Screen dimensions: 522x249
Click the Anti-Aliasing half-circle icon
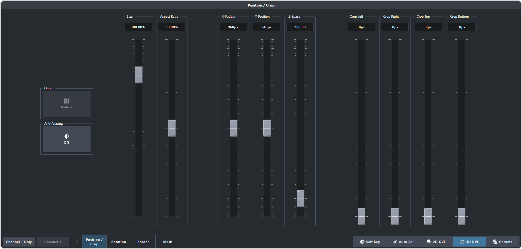[x=67, y=136]
